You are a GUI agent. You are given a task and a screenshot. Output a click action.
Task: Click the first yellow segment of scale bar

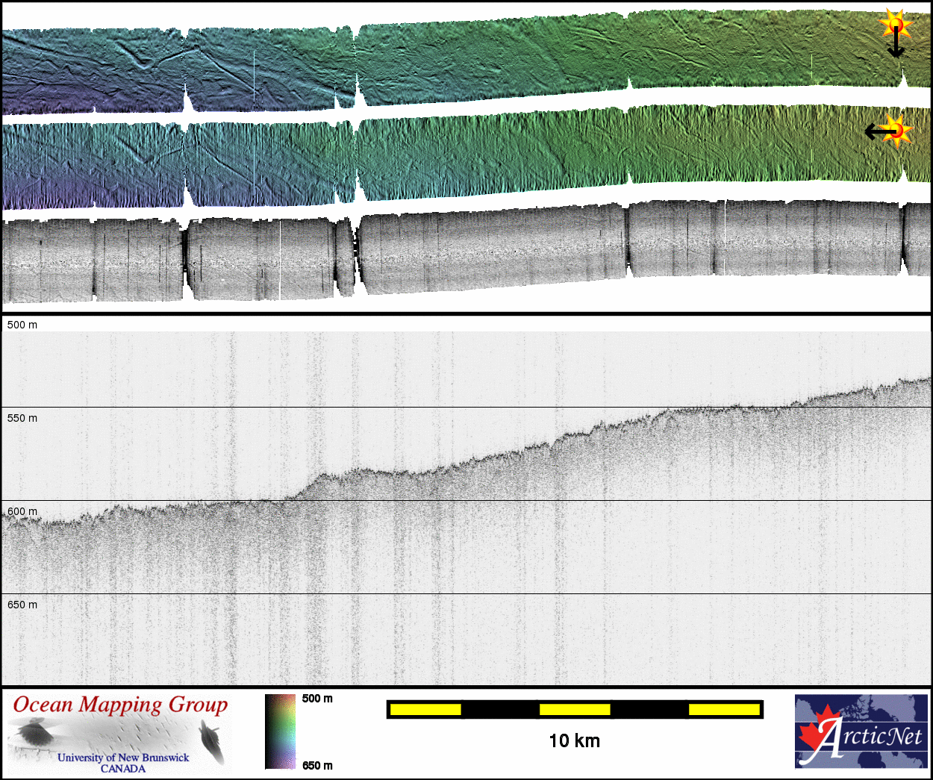425,709
